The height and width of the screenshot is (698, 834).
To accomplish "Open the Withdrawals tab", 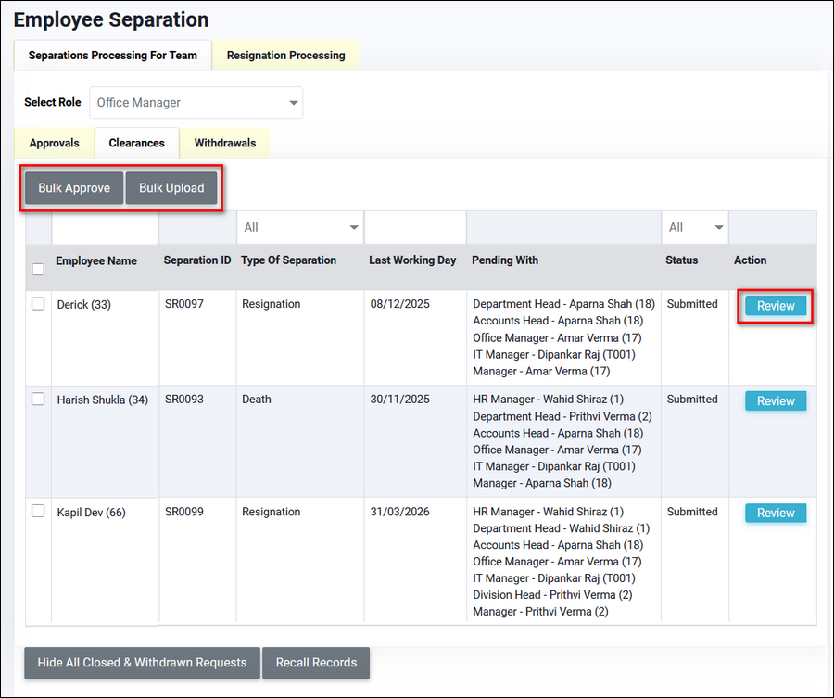I will click(x=224, y=144).
